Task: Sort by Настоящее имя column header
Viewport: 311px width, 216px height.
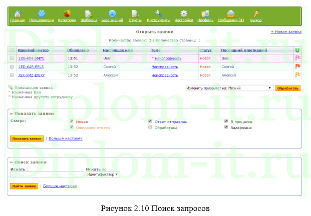Action: (x=118, y=50)
